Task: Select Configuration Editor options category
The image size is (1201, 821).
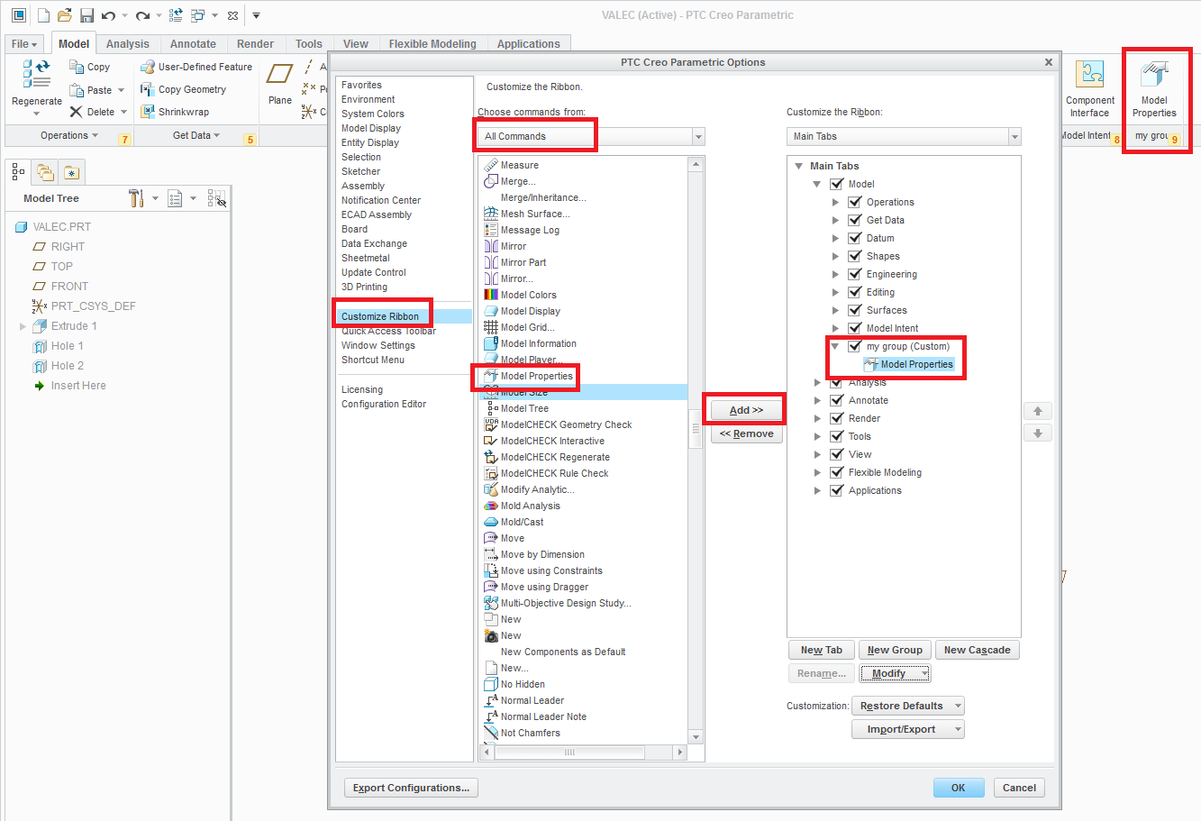Action: click(x=384, y=404)
